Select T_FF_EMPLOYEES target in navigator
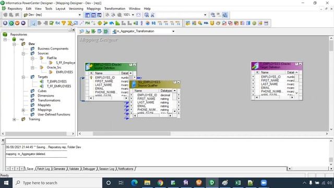Viewport: 334px width, 188px height. pos(59,86)
